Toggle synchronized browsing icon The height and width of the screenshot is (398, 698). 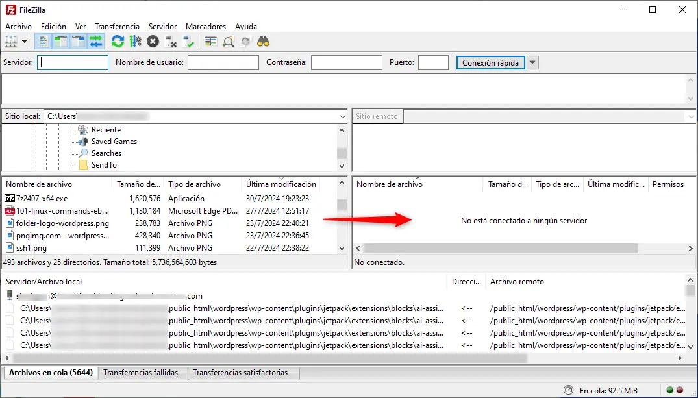coord(245,42)
